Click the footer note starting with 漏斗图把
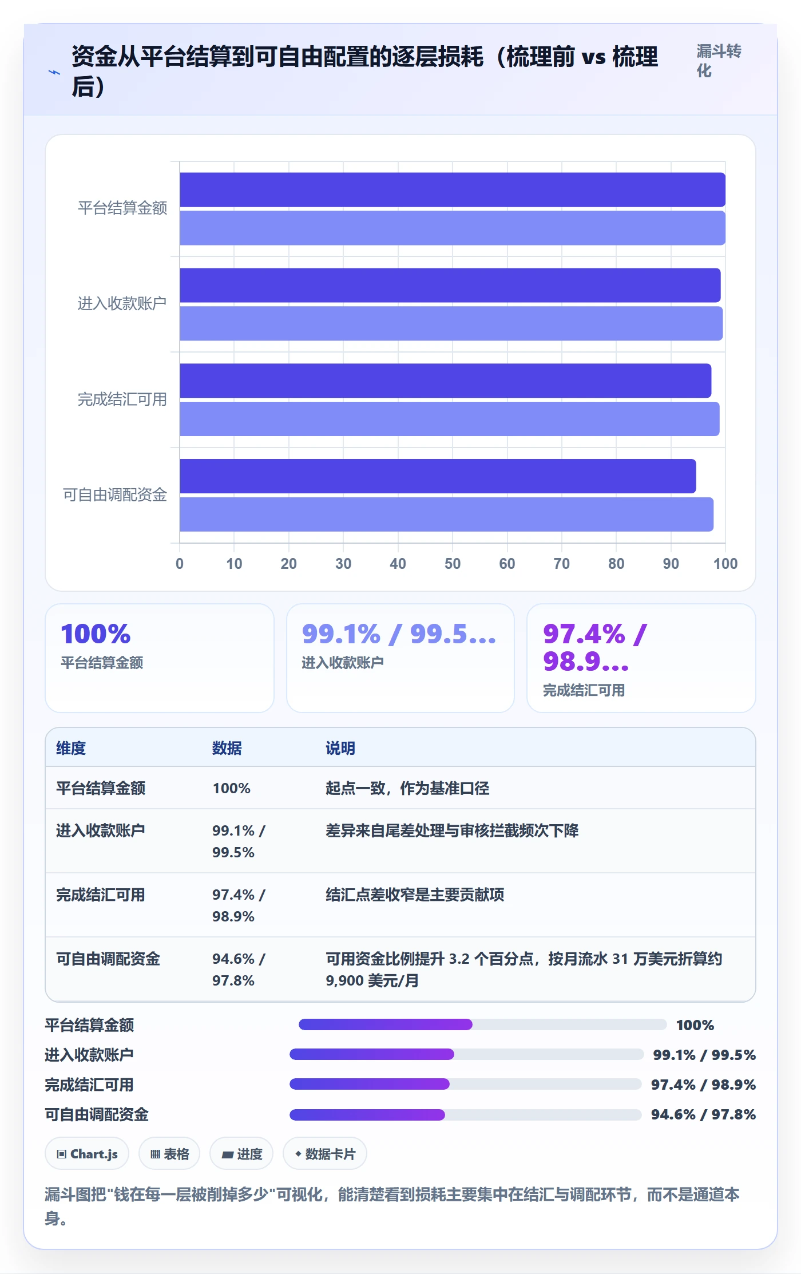801x1274 pixels. coord(392,1206)
